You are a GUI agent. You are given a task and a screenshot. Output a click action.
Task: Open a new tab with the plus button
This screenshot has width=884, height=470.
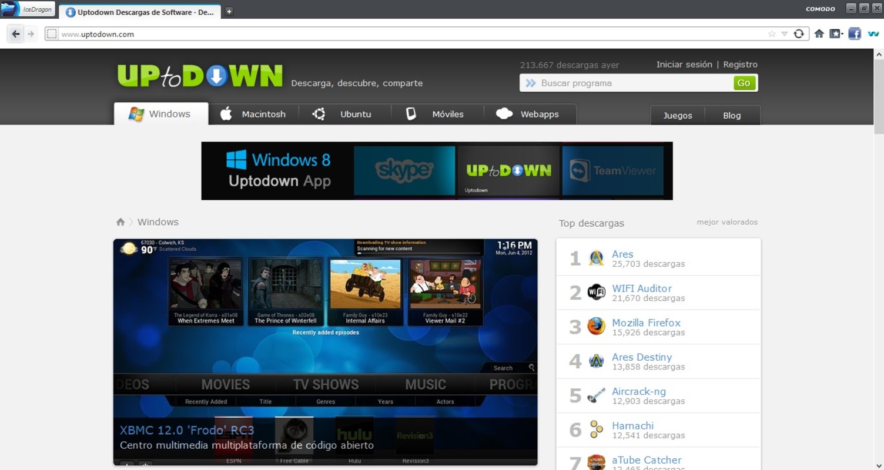(229, 11)
